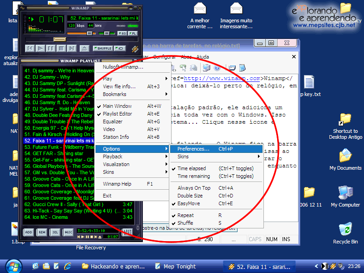This screenshot has height=273, width=364.
Task: Open the Recycle Bin desktop icon
Action: pos(345,233)
